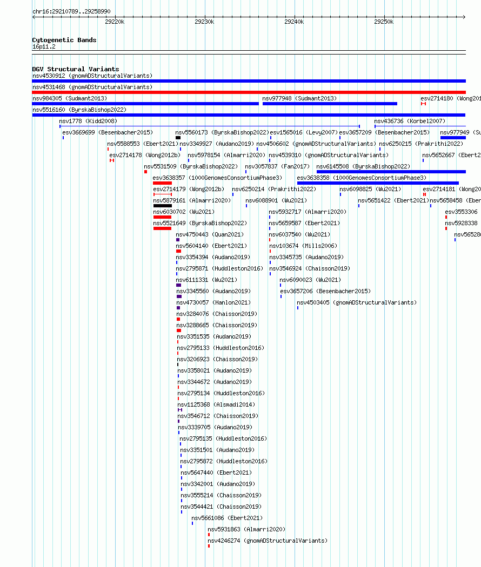The width and height of the screenshot is (481, 567).
Task: Click the 29240k ruler tick label
Action: point(294,22)
